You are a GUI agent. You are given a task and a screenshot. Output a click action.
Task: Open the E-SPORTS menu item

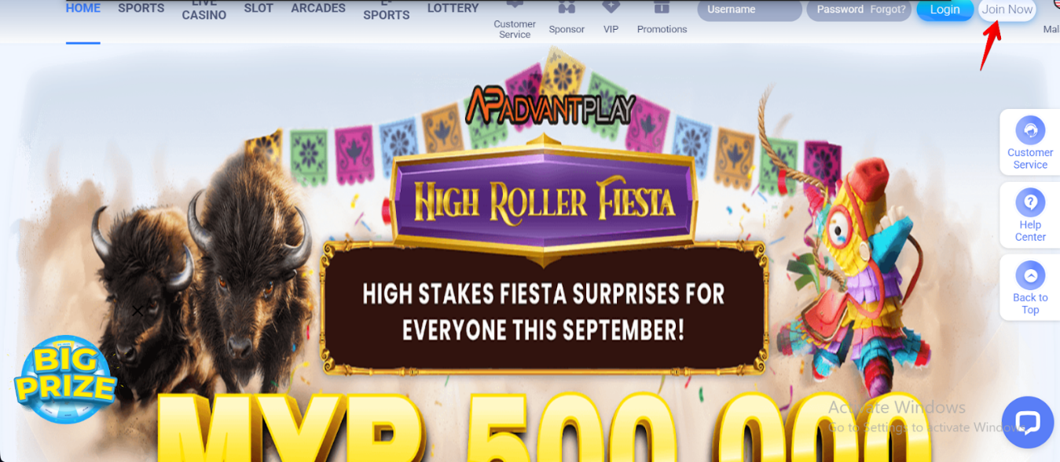(387, 10)
